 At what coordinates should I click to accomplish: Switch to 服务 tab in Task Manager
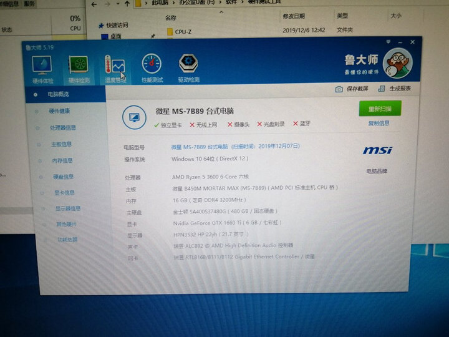(x=29, y=4)
